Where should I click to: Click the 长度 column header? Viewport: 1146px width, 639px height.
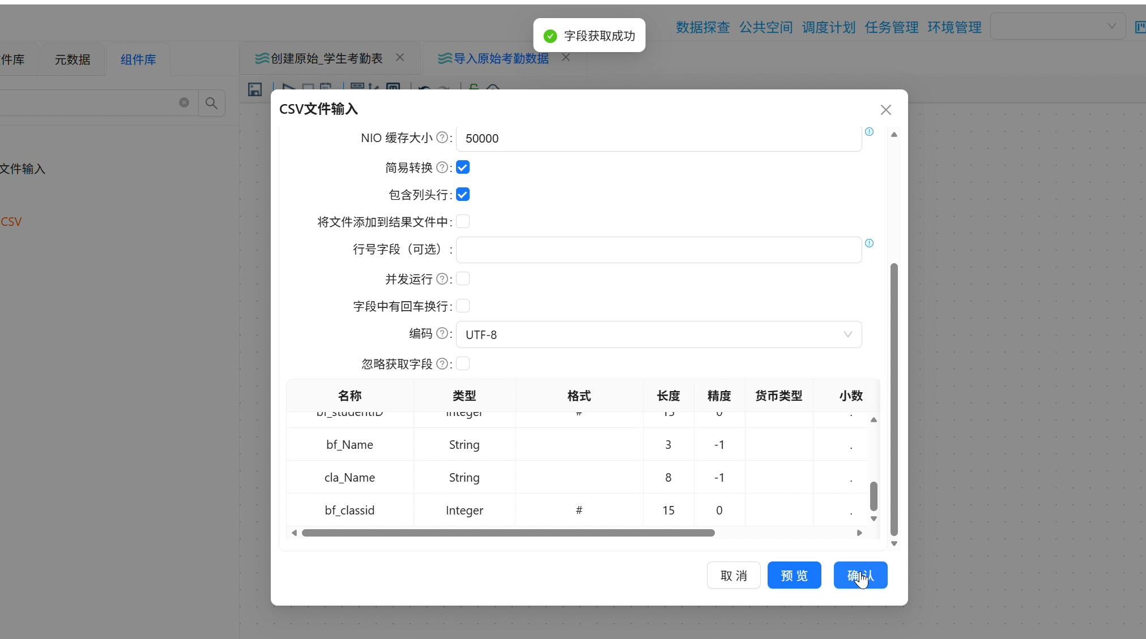pyautogui.click(x=668, y=396)
